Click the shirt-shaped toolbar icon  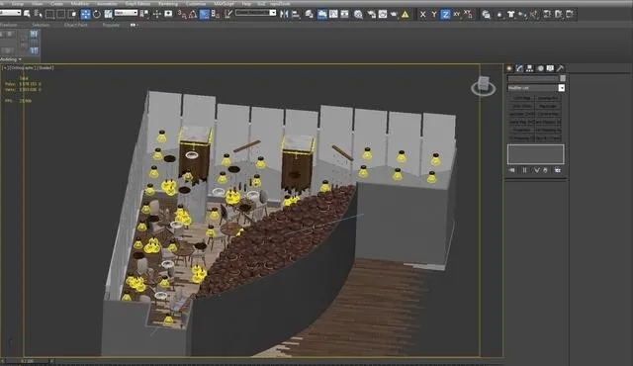click(x=510, y=15)
